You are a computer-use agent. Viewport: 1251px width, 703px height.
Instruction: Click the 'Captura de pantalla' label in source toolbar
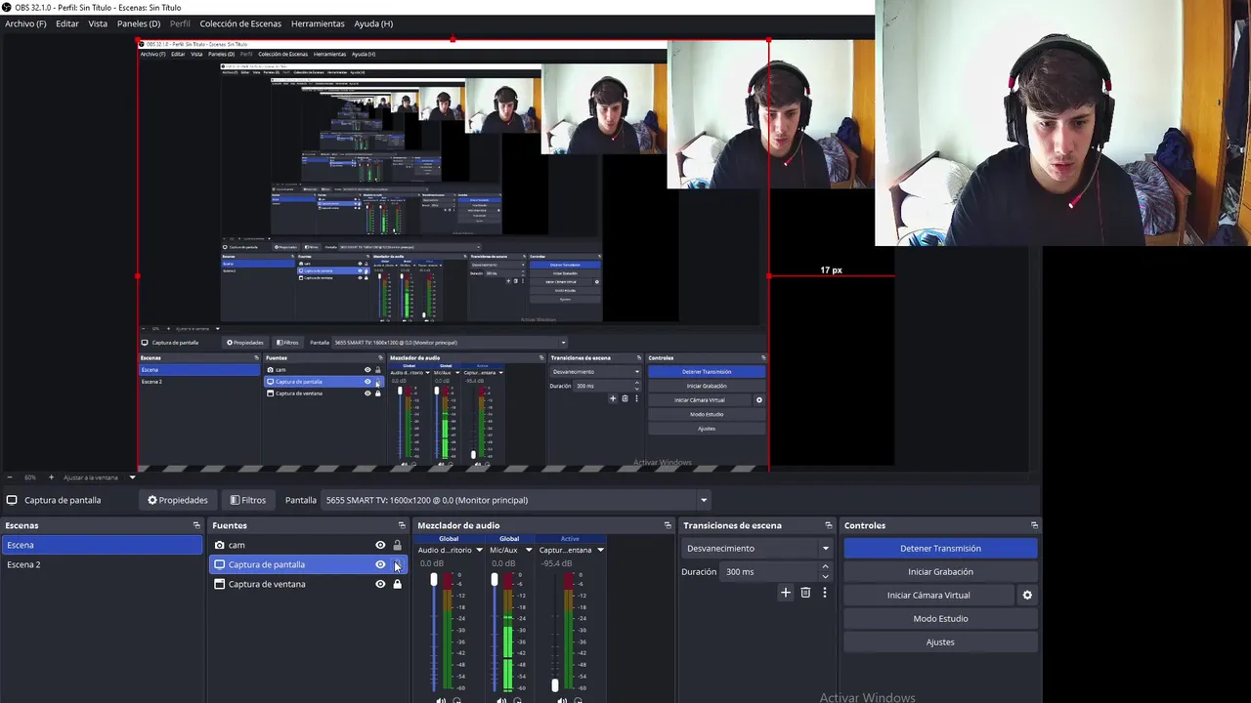click(x=63, y=500)
